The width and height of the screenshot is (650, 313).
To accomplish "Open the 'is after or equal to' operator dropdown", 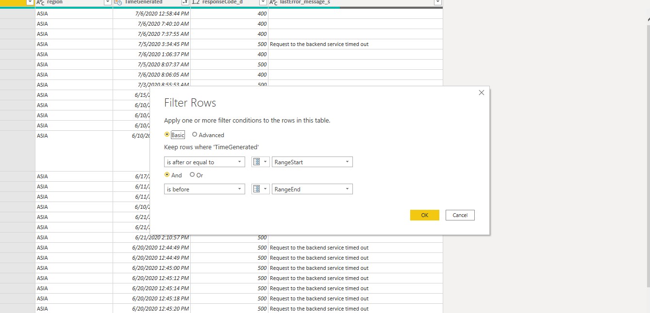I will [204, 162].
